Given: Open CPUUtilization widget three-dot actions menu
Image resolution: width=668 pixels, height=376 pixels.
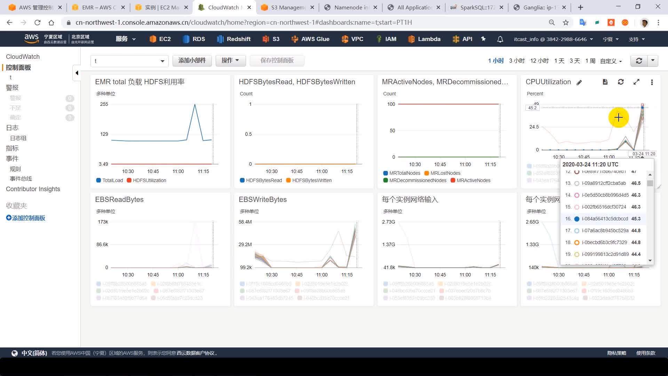Looking at the screenshot, I should click(652, 82).
